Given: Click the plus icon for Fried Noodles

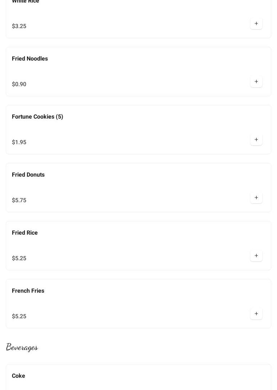Looking at the screenshot, I should (x=256, y=82).
